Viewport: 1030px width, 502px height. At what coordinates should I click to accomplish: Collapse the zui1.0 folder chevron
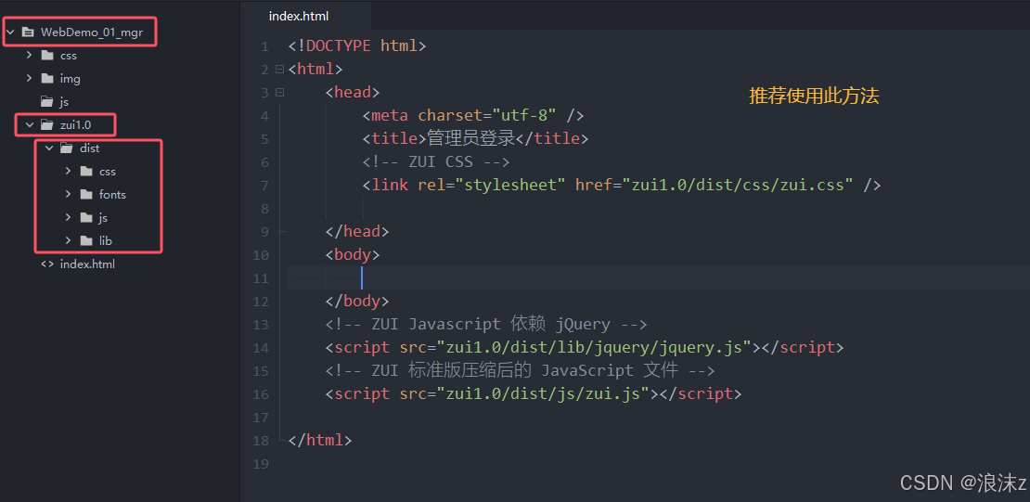29,124
